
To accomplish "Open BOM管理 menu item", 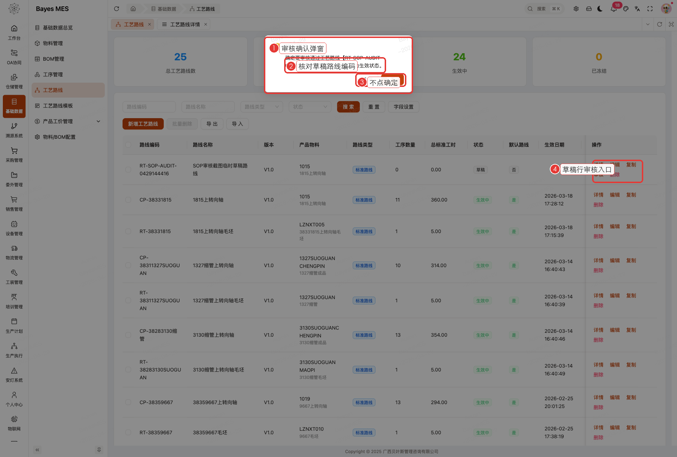I will click(x=68, y=59).
